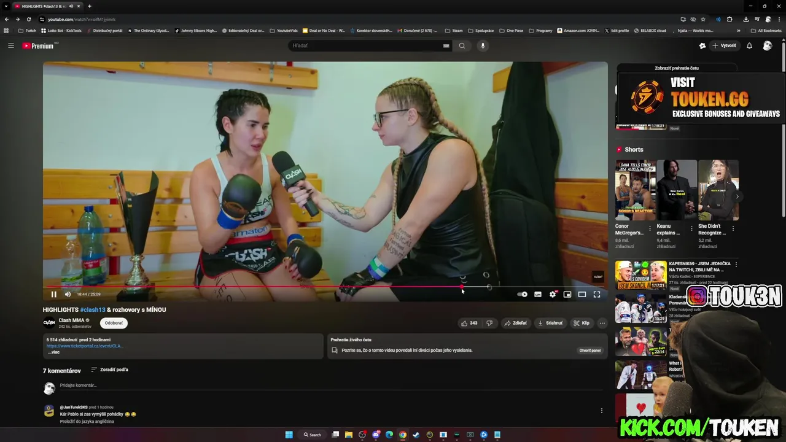Viewport: 786px width, 442px height.
Task: Open the One Piece bookmarks folder
Action: click(x=512, y=31)
